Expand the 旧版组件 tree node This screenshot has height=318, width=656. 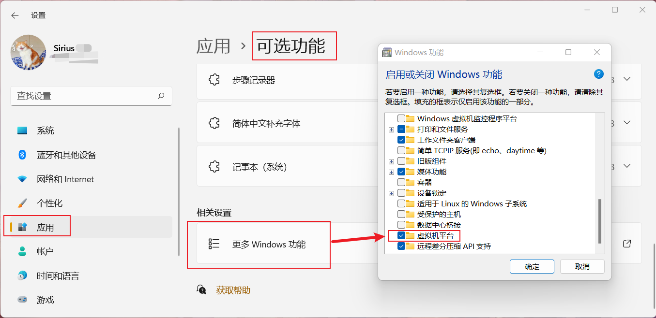point(391,161)
